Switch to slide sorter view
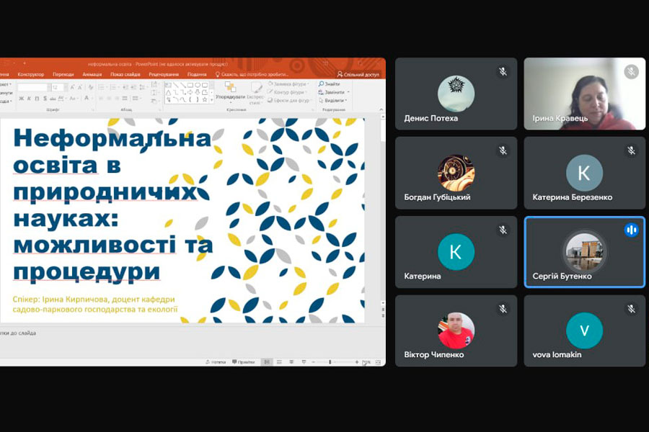 coord(279,362)
